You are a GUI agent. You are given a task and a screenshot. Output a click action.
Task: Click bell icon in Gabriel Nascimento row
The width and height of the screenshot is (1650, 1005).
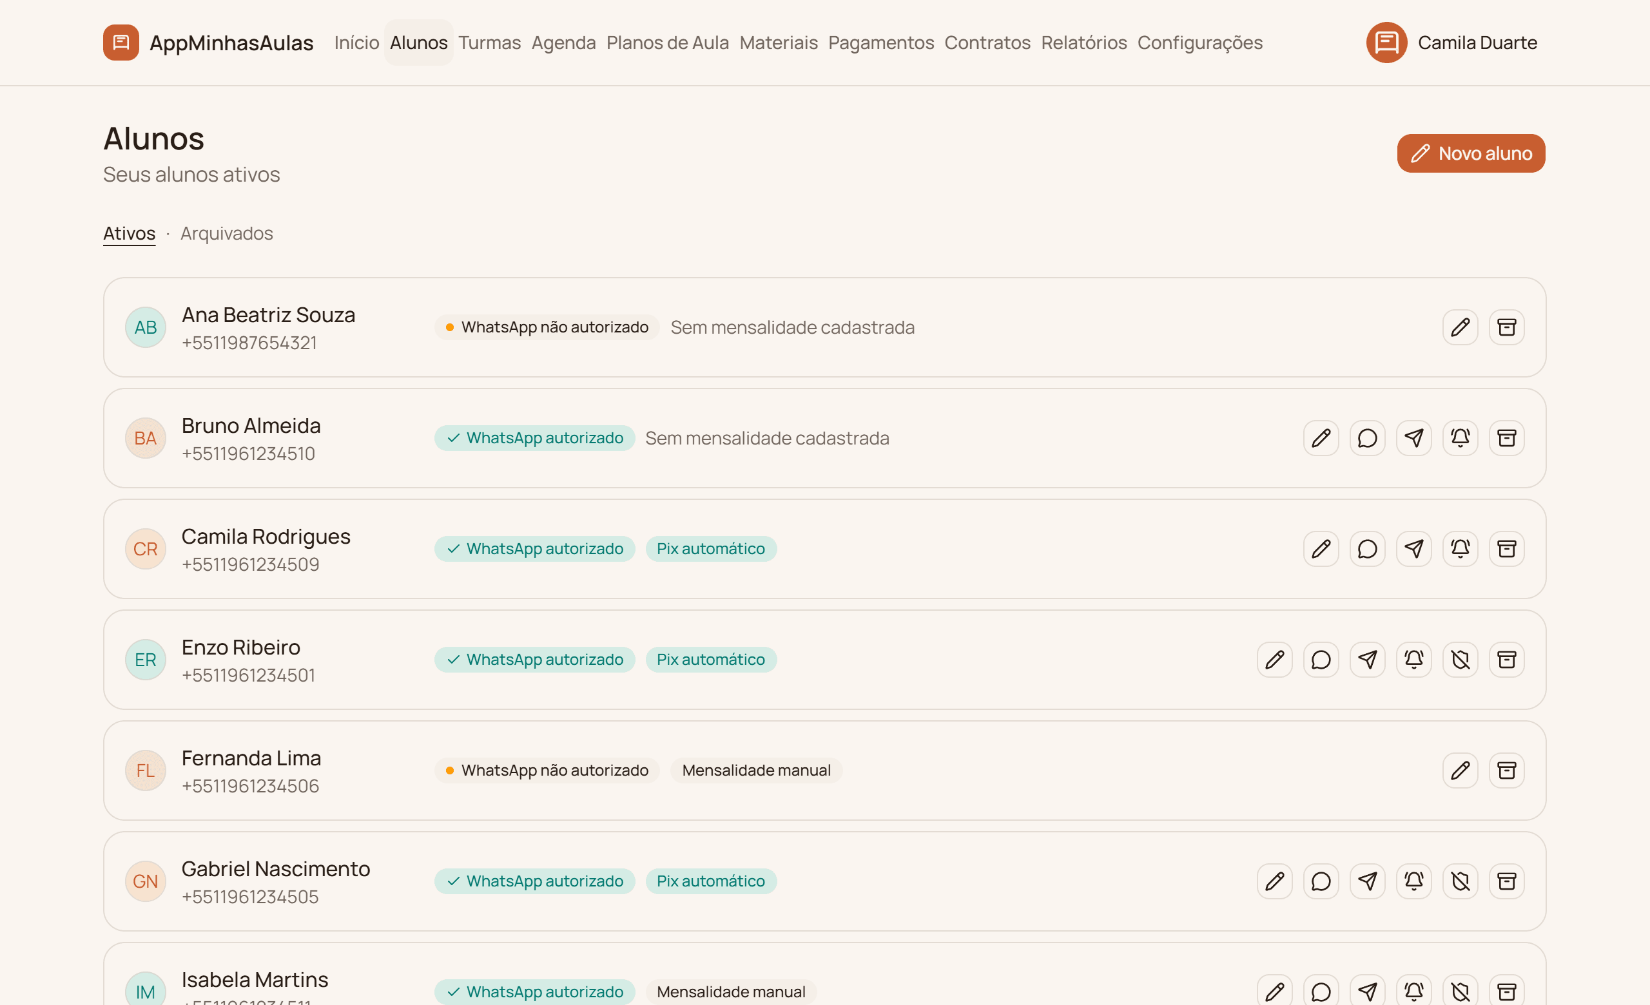[1413, 881]
